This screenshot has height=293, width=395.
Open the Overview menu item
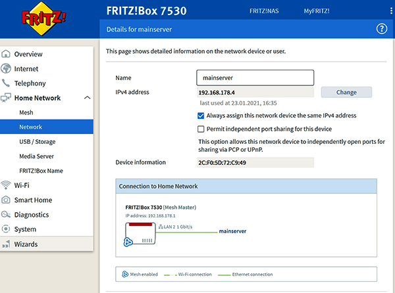pyautogui.click(x=47, y=54)
